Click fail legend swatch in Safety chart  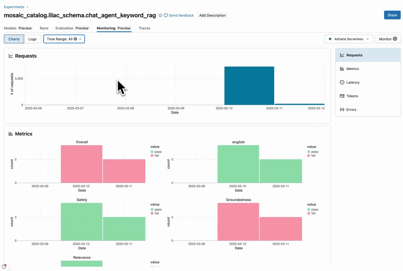pyautogui.click(x=152, y=213)
